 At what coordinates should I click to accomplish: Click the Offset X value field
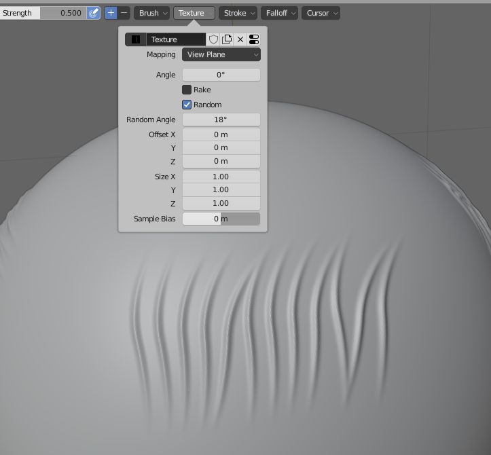click(x=221, y=134)
